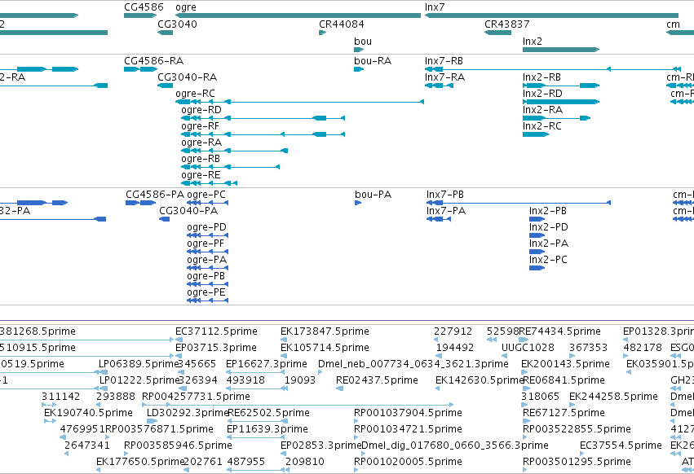Select the Inx7-PB protein label
The width and height of the screenshot is (694, 474).
(445, 194)
